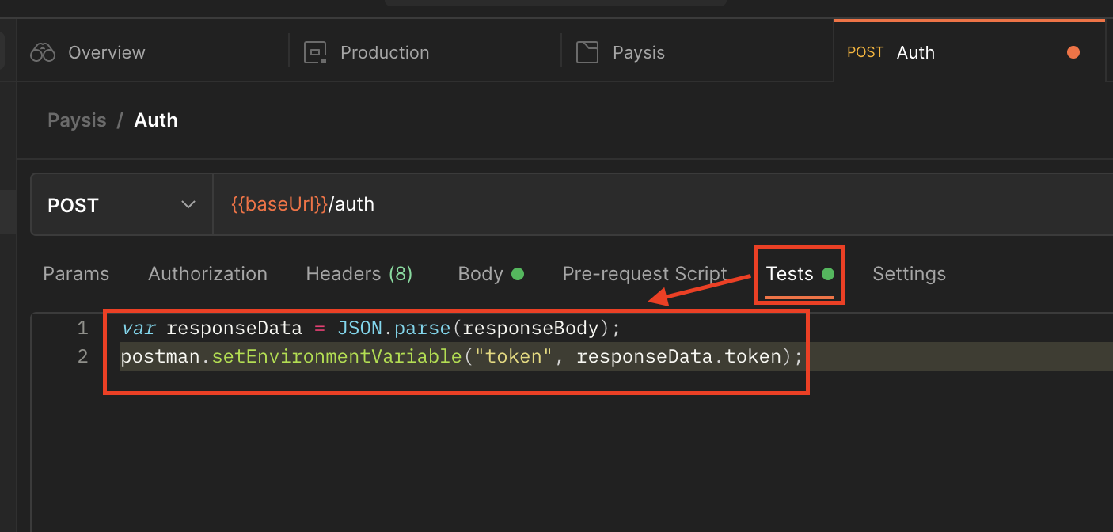1113x532 pixels.
Task: Switch to the Pre-request Script tab
Action: coord(644,273)
